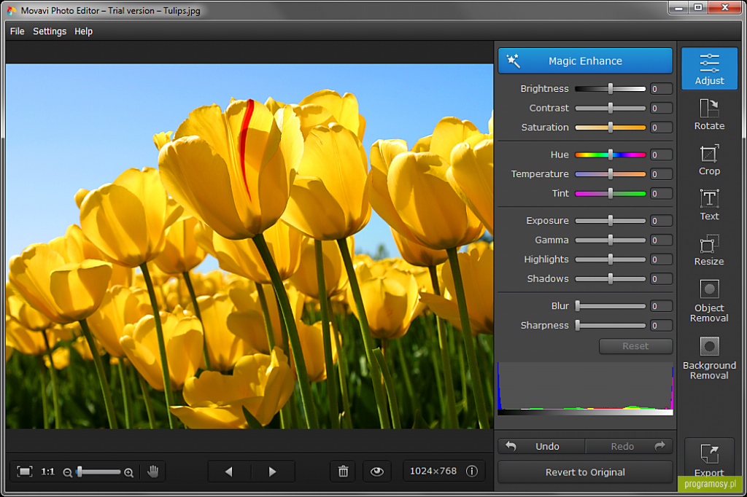
Task: Click the zoom out magnifier
Action: (x=67, y=472)
